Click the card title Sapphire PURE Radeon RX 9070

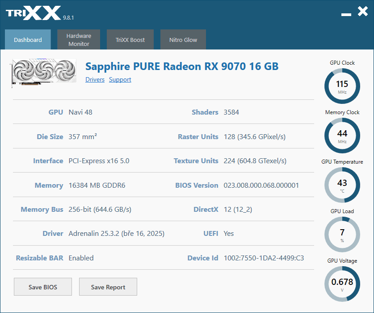click(x=182, y=66)
